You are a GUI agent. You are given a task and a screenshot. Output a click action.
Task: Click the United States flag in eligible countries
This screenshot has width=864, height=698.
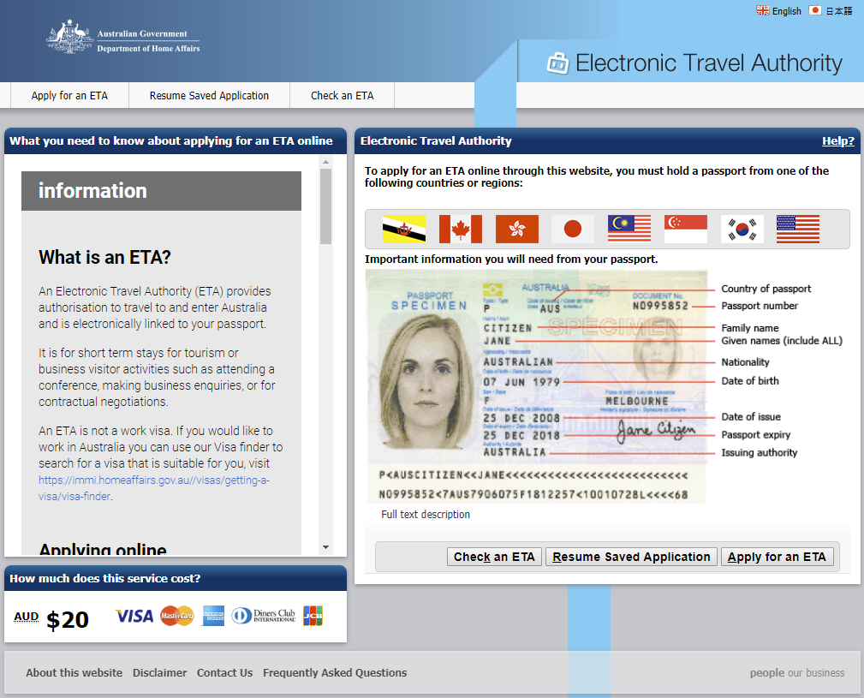tap(798, 229)
